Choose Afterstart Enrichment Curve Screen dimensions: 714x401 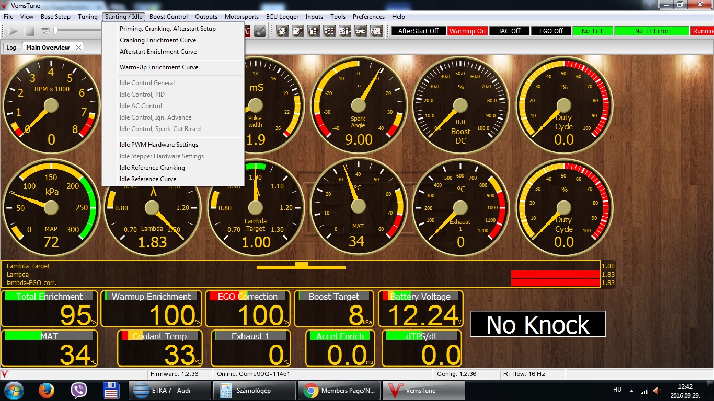pos(173,52)
